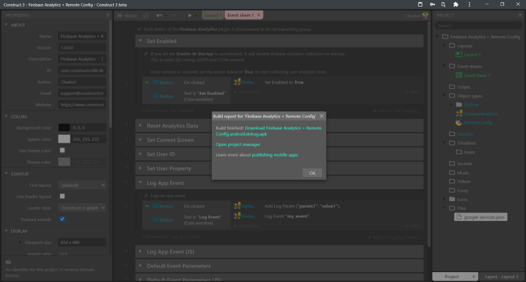Expand the Set Current Screen group

pos(141,140)
